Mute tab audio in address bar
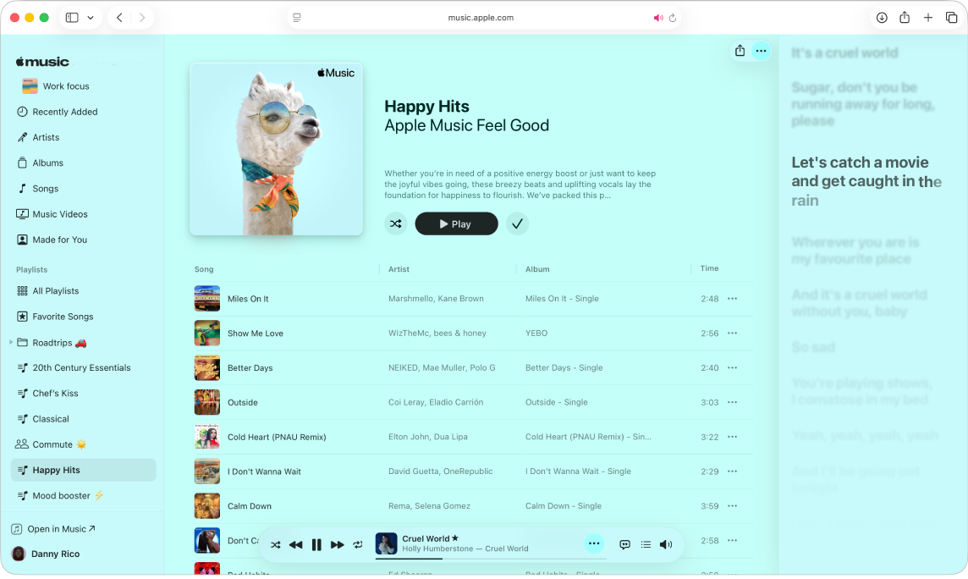The height and width of the screenshot is (579, 968). point(658,18)
